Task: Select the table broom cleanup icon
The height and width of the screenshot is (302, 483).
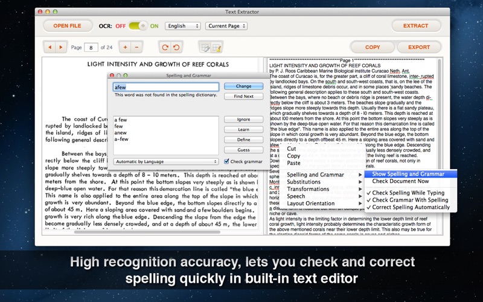Action: coord(217,48)
